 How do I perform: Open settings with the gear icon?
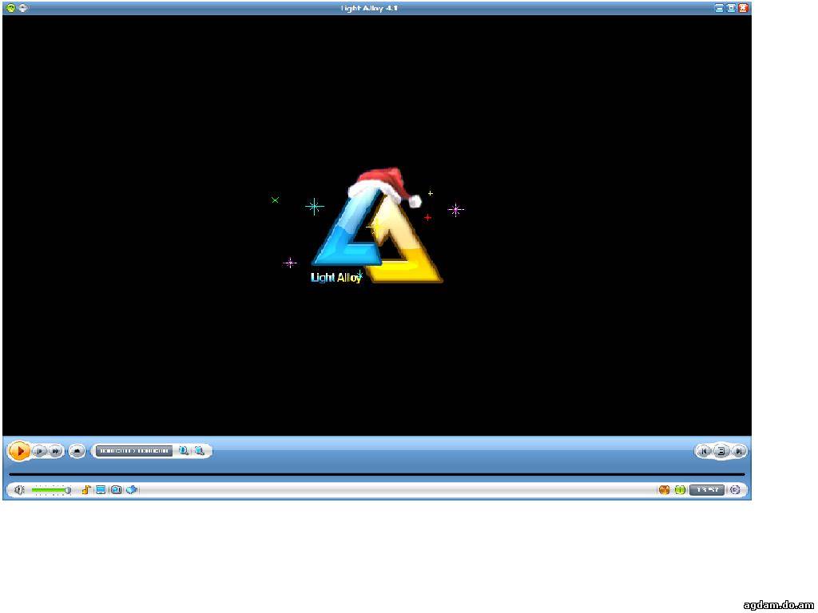(x=735, y=490)
